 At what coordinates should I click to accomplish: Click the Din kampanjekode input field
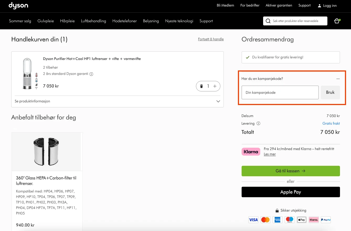coord(280,92)
